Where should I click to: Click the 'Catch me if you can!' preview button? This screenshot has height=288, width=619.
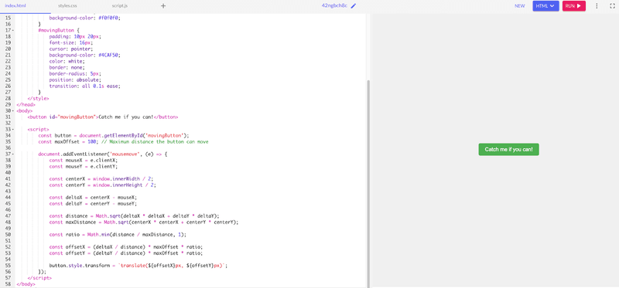(x=508, y=149)
